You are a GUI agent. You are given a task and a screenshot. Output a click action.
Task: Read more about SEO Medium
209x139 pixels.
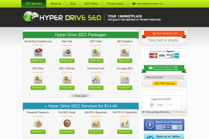point(125,60)
